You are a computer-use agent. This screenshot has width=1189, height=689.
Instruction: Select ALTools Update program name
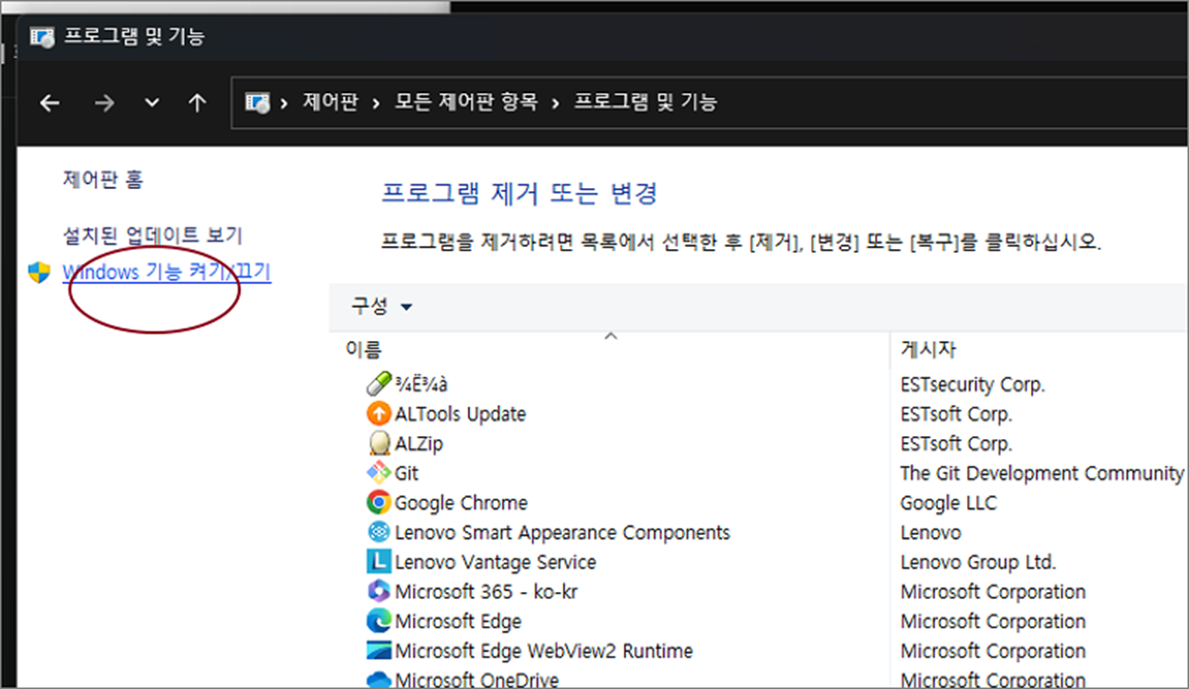click(460, 414)
